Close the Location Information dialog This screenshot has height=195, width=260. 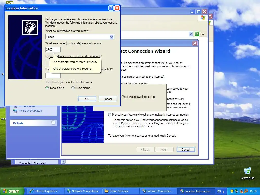tap(117, 8)
